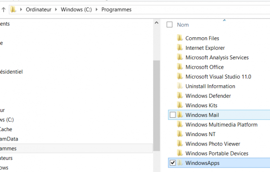Select the Microsoft Office folder name
The image size is (270, 172).
[x=205, y=67]
